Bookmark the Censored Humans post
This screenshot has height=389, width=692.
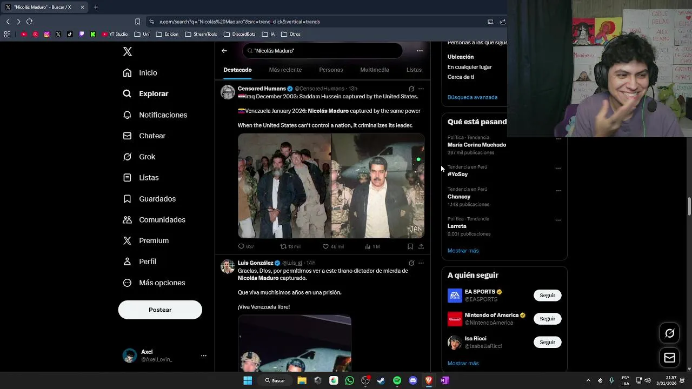410,246
